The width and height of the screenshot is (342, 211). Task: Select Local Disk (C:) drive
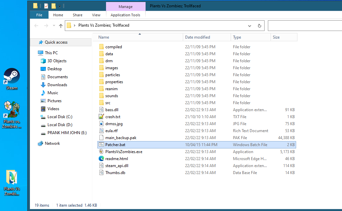(x=60, y=116)
